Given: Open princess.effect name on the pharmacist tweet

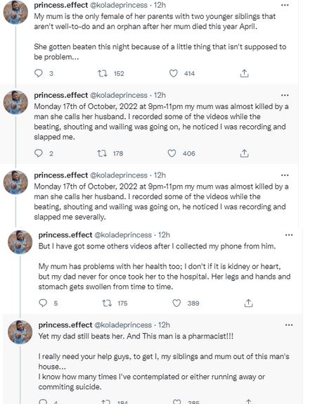Looking at the screenshot, I should click(x=65, y=325).
